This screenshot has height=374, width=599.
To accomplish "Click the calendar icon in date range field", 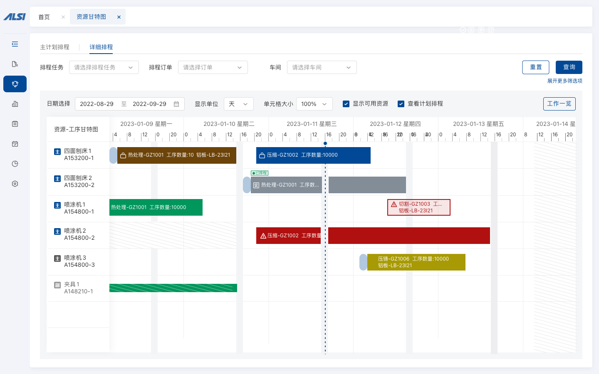I will click(x=176, y=104).
